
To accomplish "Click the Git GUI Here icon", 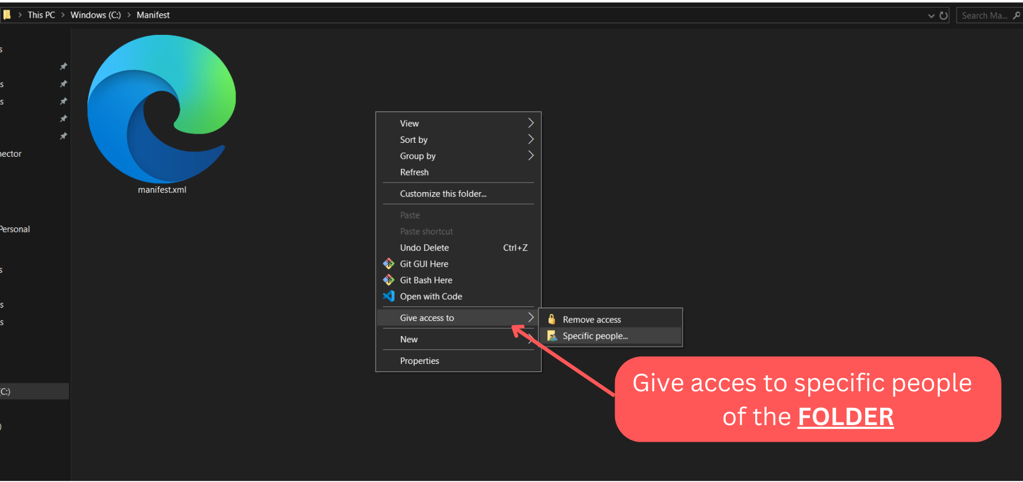I will pyautogui.click(x=389, y=264).
